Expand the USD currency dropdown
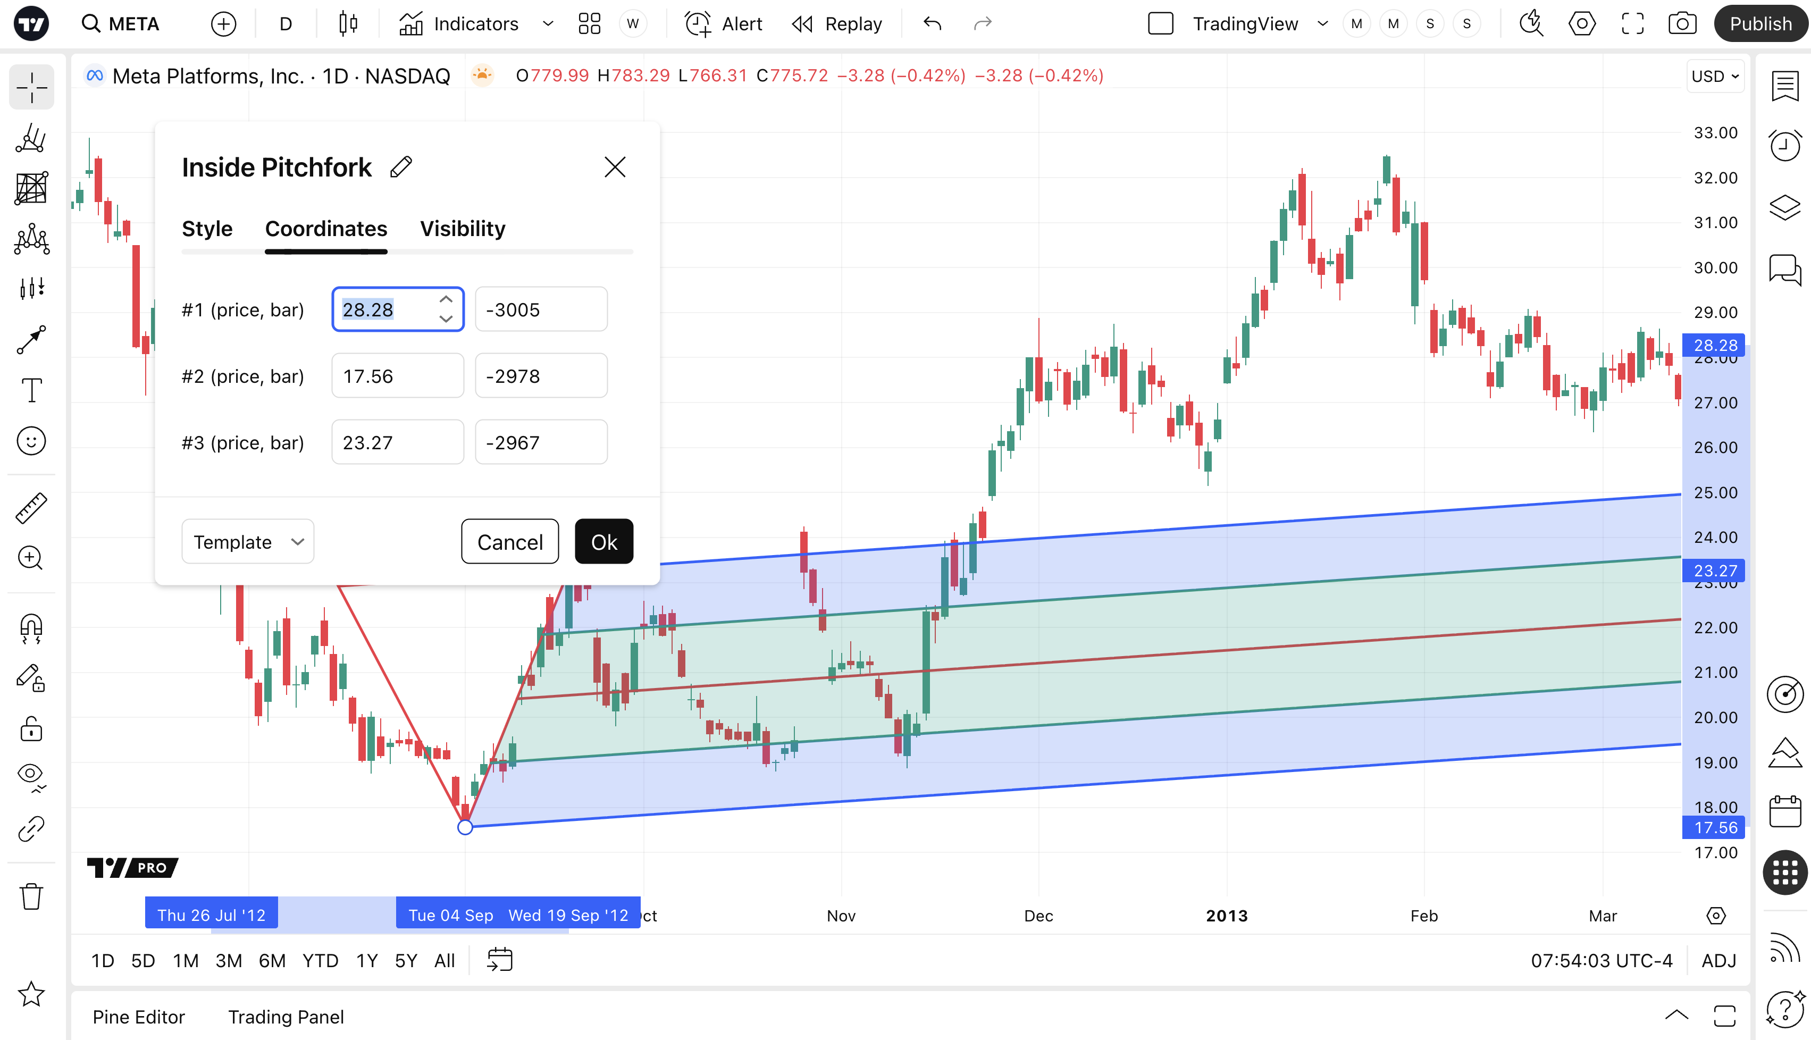The height and width of the screenshot is (1040, 1811). (1715, 77)
